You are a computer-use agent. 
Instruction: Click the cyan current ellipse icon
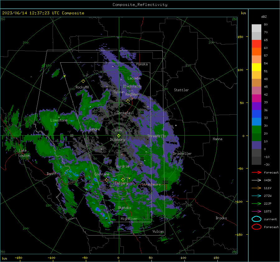click(256, 219)
